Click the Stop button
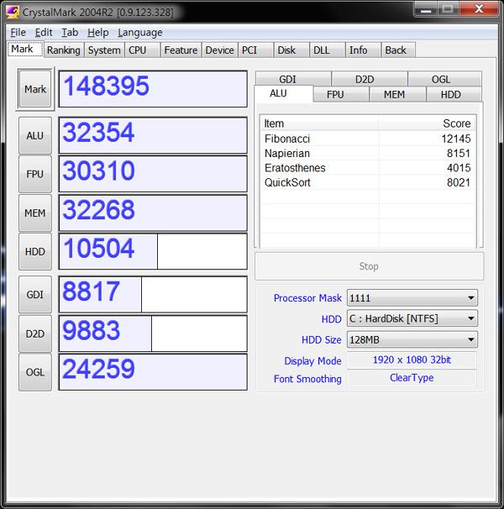This screenshot has width=504, height=509. pos(369,266)
